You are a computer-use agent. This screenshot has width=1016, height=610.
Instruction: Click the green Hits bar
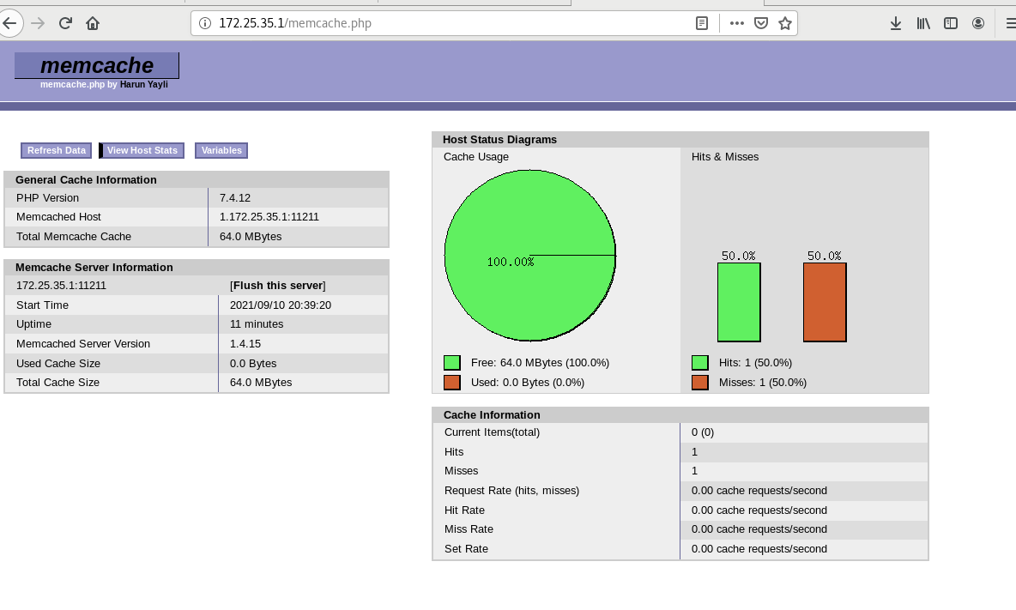tap(739, 302)
